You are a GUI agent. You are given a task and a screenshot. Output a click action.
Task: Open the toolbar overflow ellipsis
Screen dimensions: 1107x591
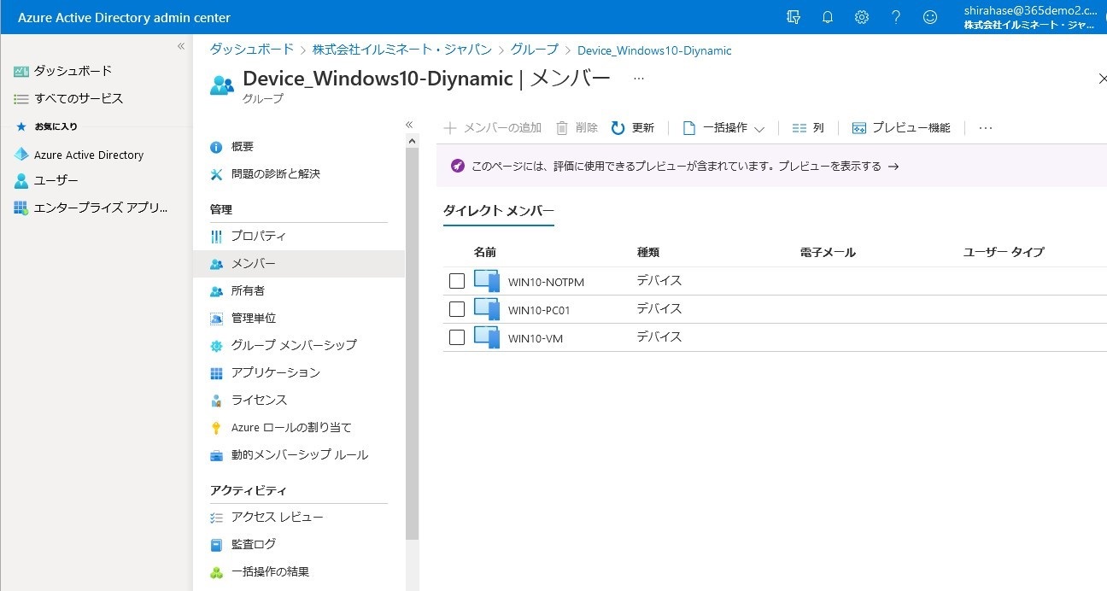coord(986,128)
